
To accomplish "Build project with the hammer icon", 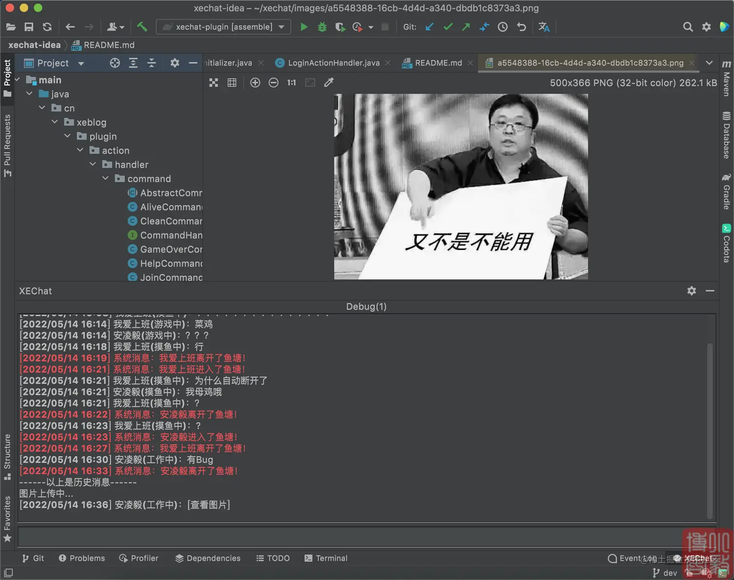I will [142, 27].
